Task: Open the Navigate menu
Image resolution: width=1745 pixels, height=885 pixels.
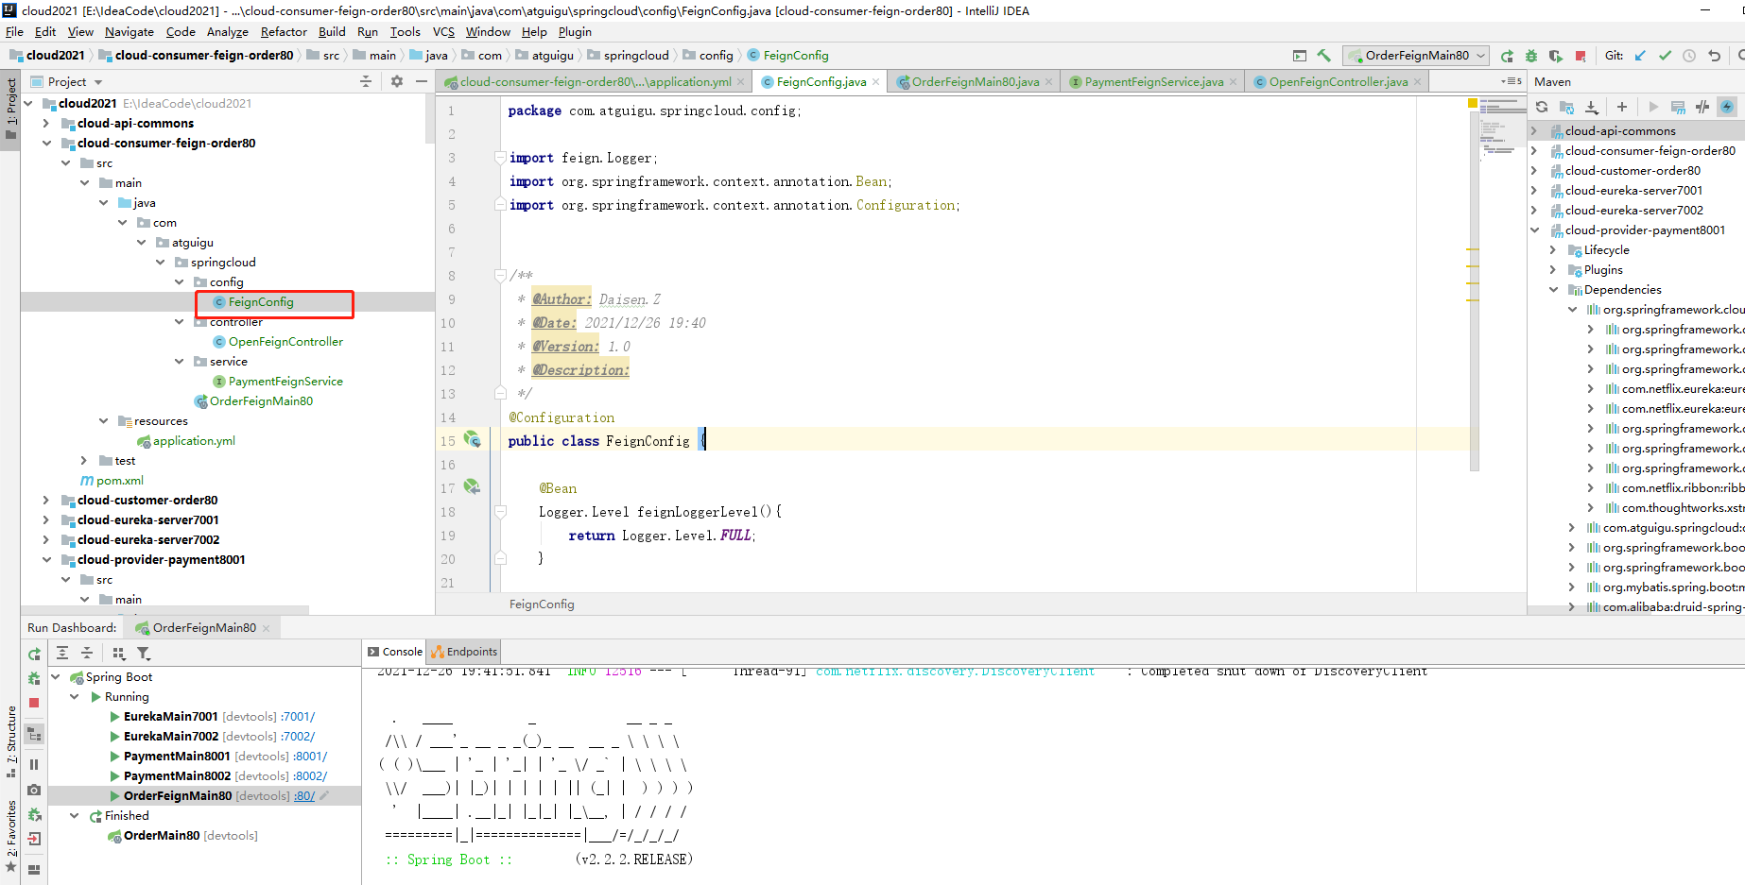Action: [129, 31]
